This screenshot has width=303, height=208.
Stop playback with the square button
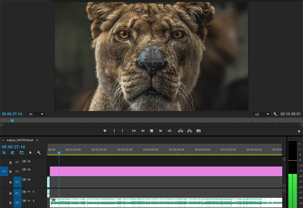(152, 131)
